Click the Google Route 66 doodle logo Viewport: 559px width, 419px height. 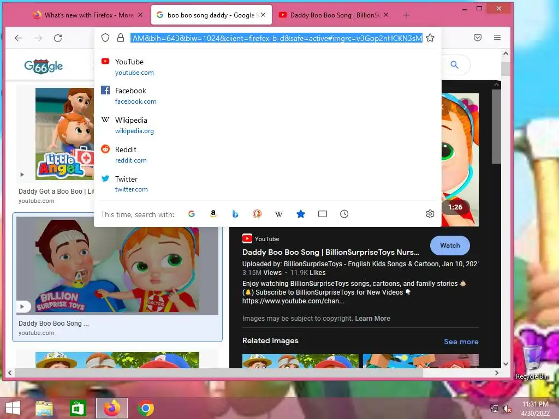[x=44, y=66]
